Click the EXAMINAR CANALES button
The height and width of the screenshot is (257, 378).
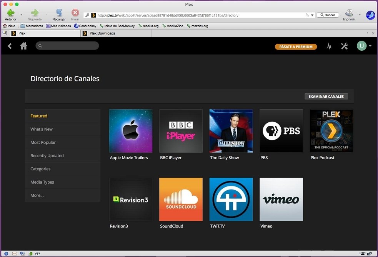[326, 96]
